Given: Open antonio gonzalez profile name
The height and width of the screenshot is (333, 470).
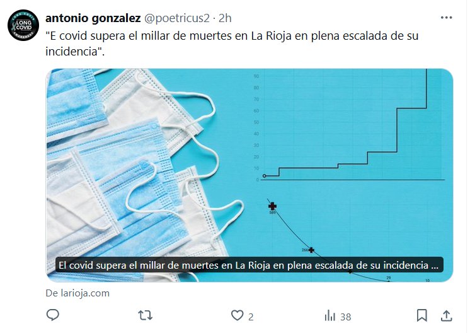Looking at the screenshot, I should click(x=93, y=18).
